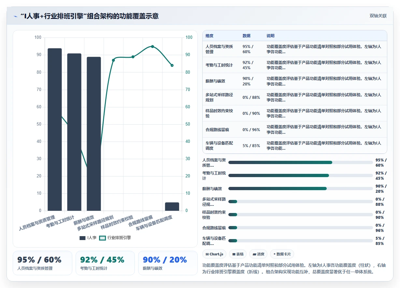Select table cell 多站式采样路径规划

click(221, 97)
